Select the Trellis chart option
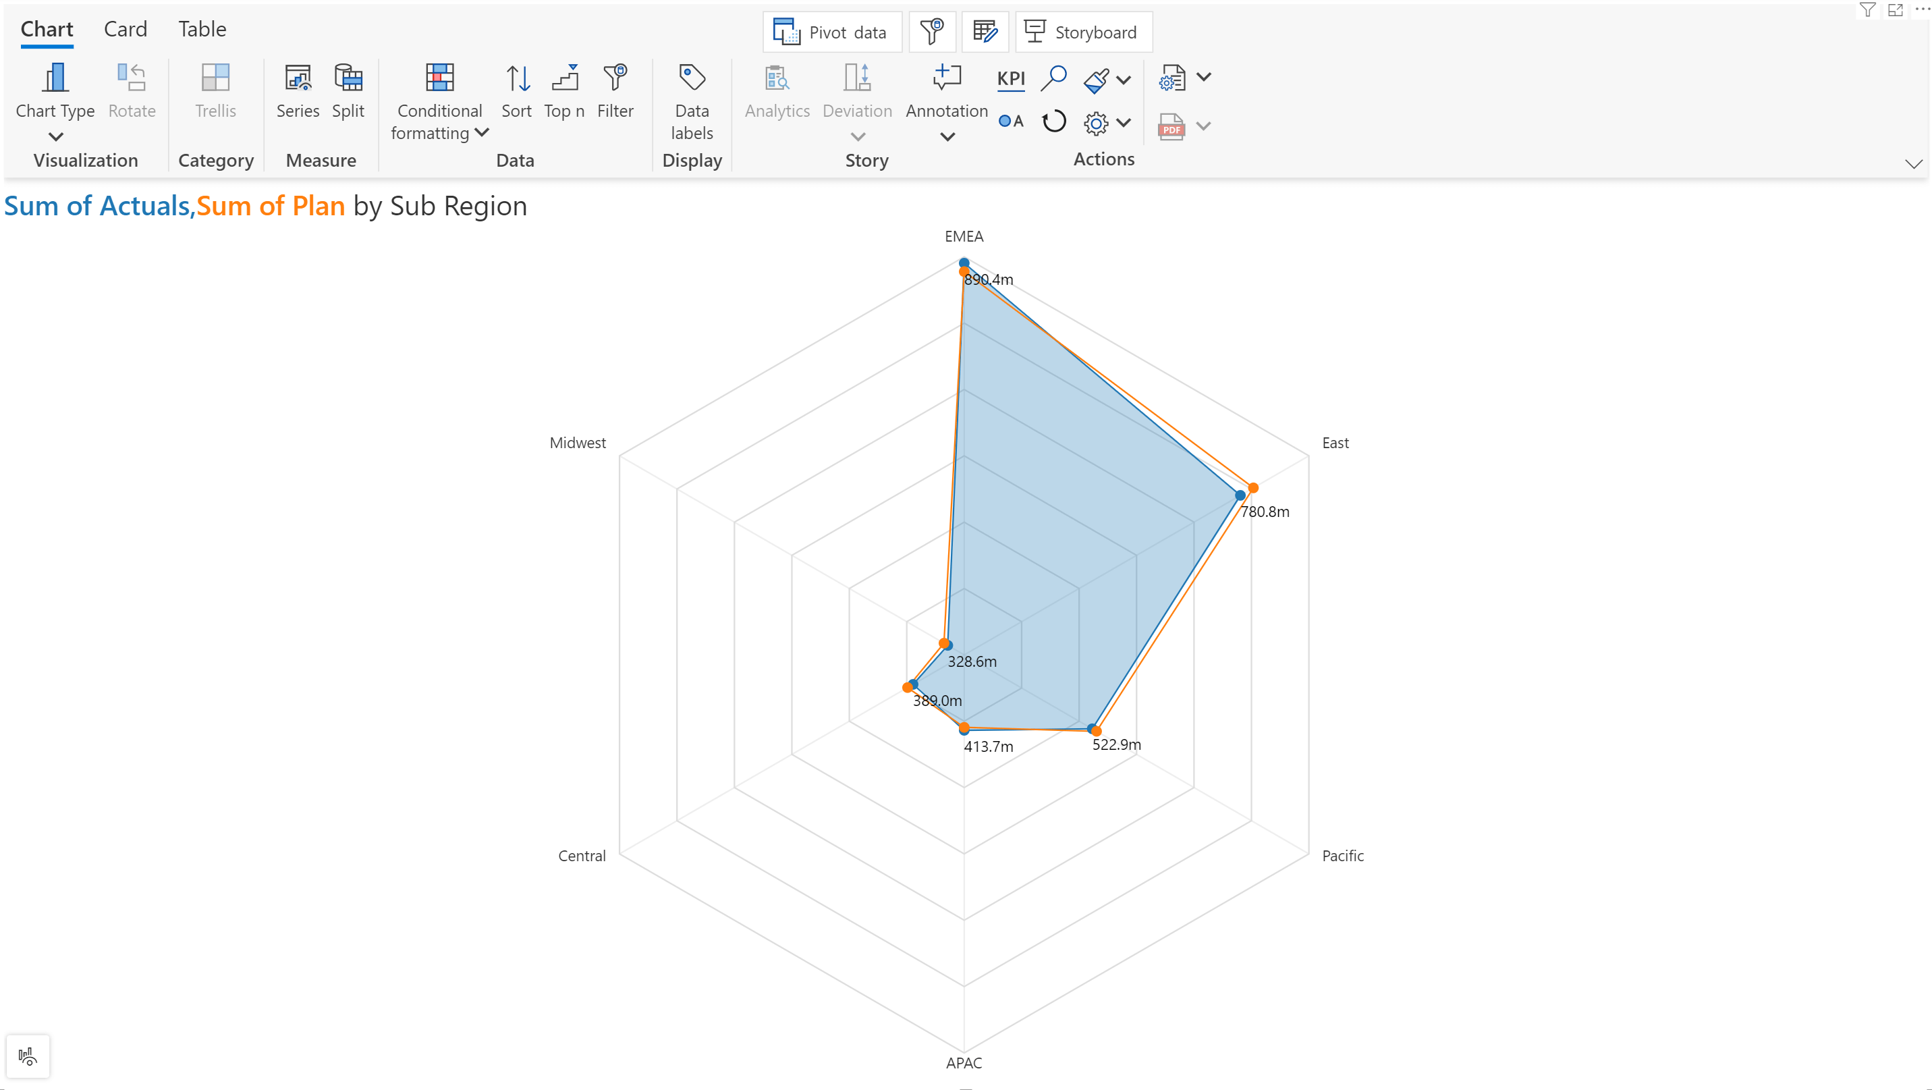This screenshot has width=1932, height=1090. click(x=215, y=90)
